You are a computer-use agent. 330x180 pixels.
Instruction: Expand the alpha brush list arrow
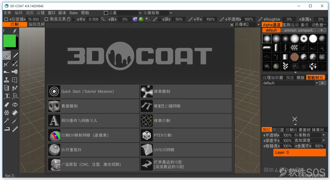click(x=295, y=72)
